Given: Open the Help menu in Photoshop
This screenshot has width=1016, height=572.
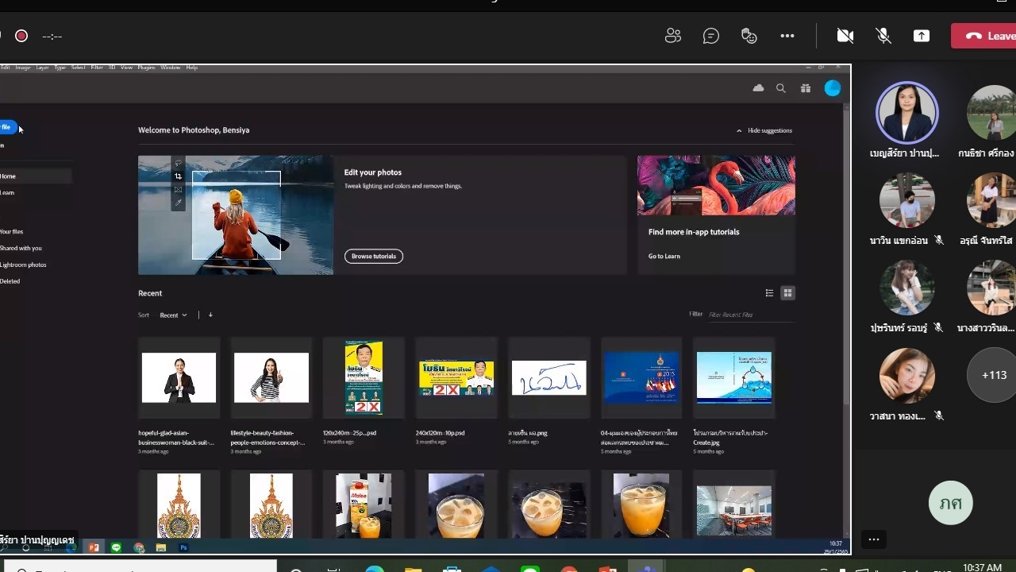Looking at the screenshot, I should 191,68.
